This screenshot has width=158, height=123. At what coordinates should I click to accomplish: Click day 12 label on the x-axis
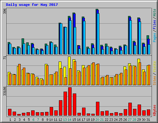[x=60, y=120]
